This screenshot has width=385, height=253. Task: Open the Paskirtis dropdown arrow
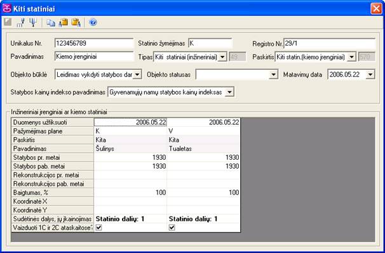[352, 57]
